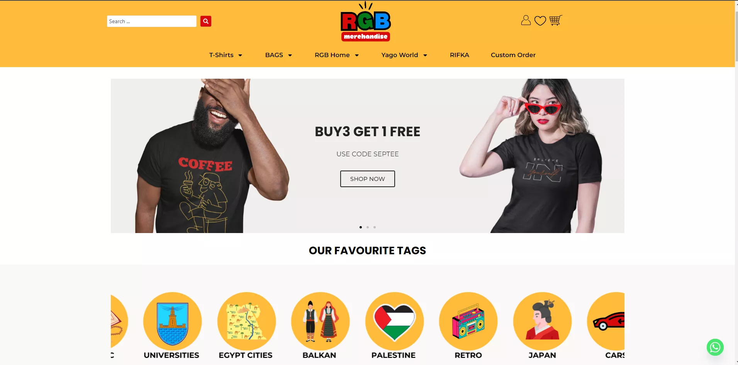Select the Palestine heart flag tag

[394, 321]
